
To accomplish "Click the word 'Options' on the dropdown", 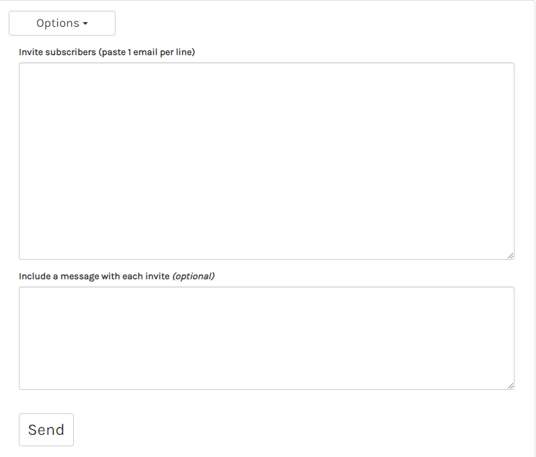I will coord(58,23).
